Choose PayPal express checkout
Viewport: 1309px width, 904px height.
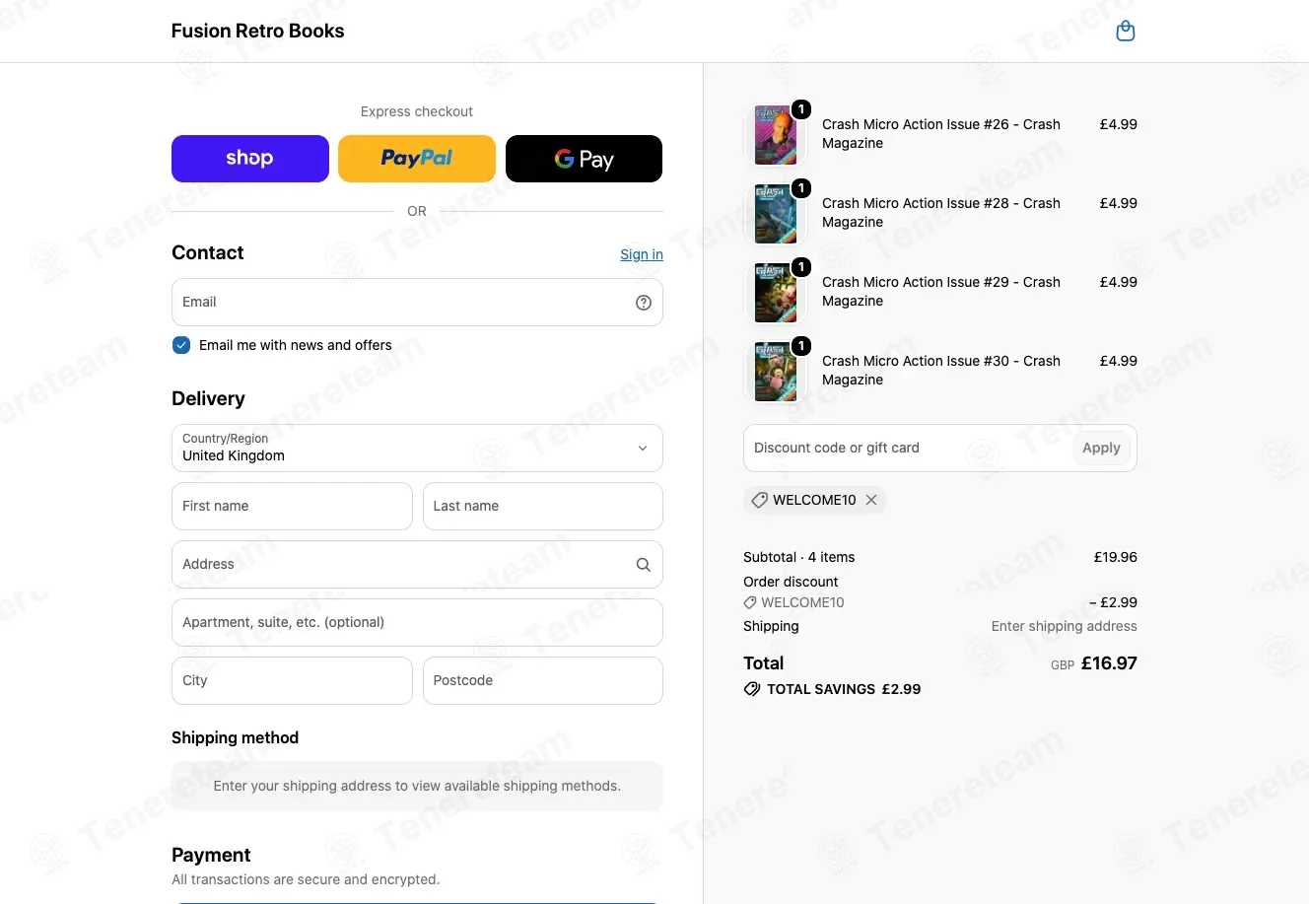point(417,159)
